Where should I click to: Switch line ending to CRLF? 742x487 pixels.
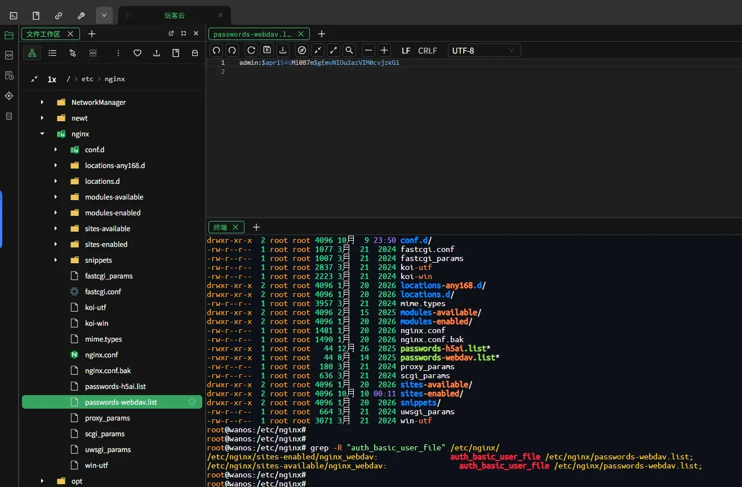[428, 51]
